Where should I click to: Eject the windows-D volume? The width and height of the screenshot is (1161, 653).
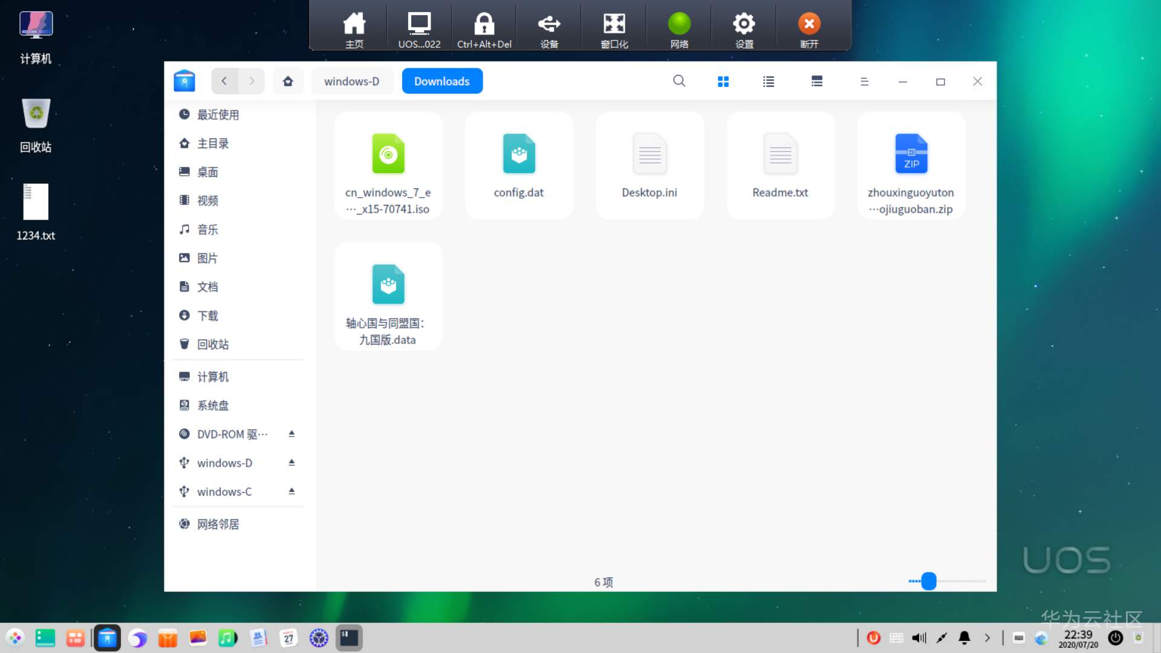(x=291, y=463)
